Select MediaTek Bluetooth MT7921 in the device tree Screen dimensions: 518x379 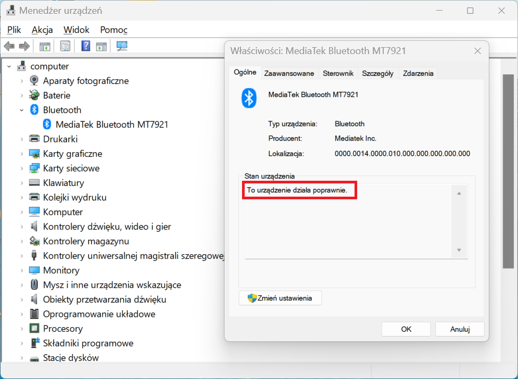(111, 125)
